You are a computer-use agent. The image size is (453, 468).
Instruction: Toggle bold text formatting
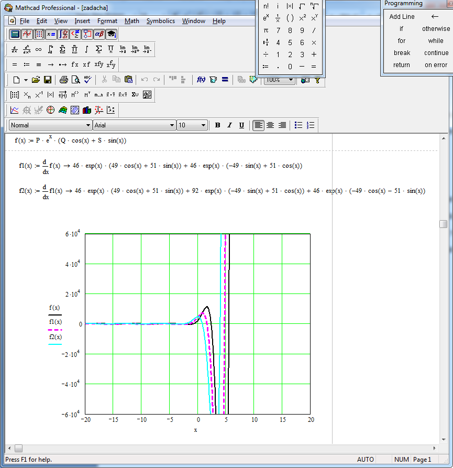(218, 125)
